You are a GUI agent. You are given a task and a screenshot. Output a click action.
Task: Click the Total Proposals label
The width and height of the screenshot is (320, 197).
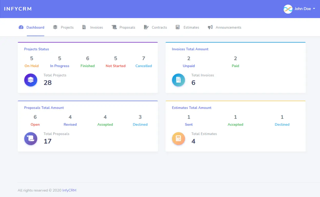[x=56, y=134]
